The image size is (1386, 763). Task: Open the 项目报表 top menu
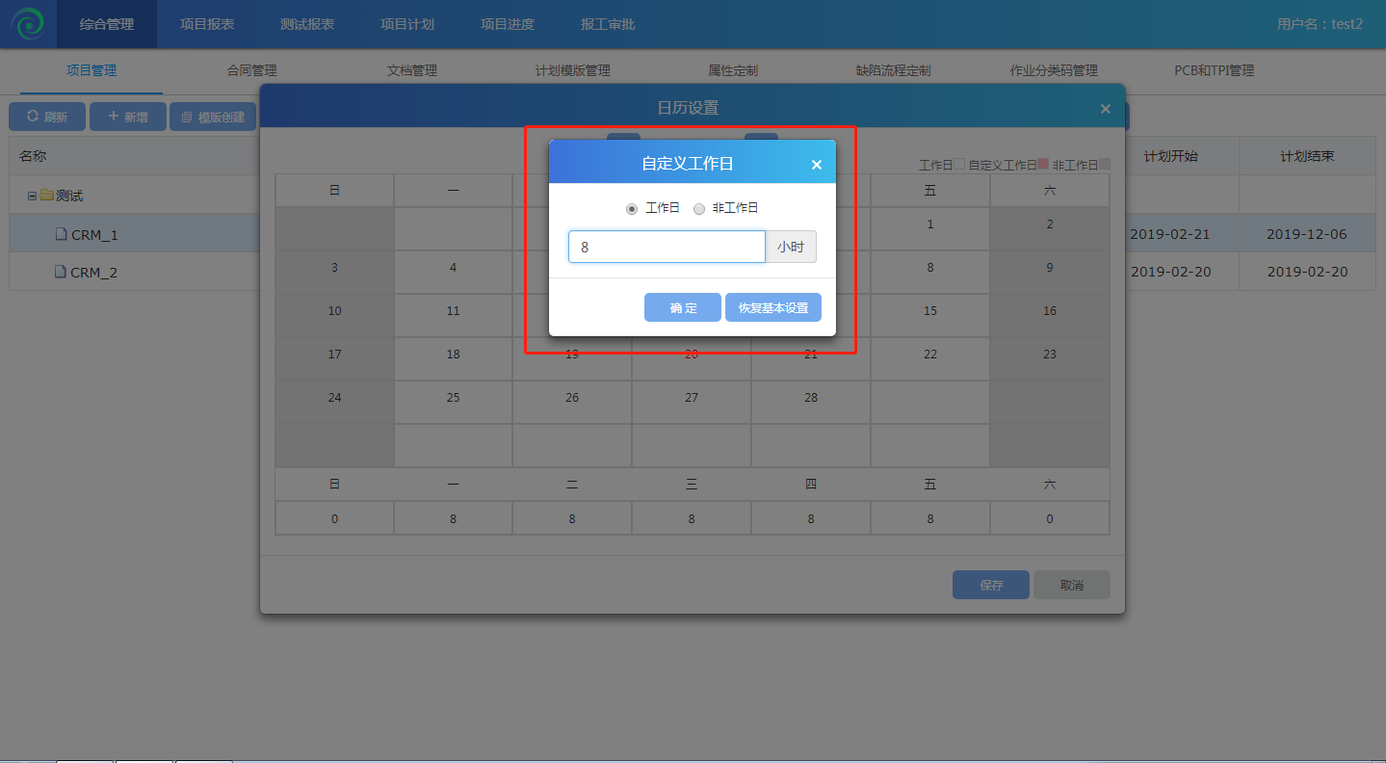click(x=207, y=24)
